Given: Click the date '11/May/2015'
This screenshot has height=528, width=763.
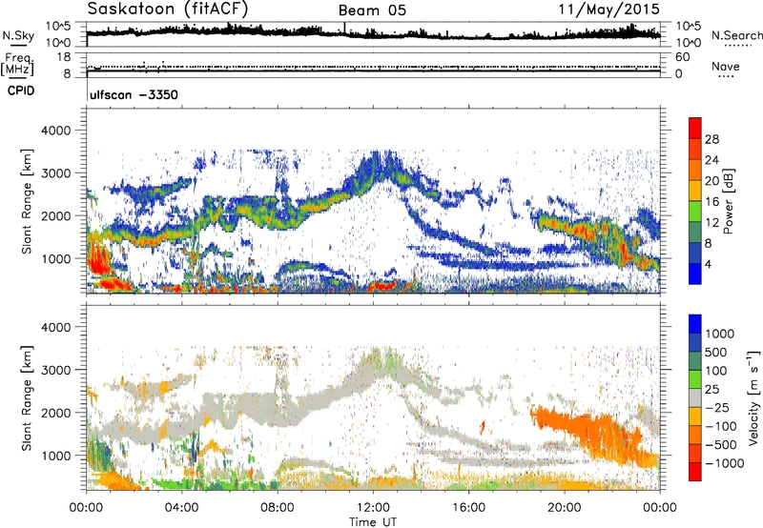Looking at the screenshot, I should click(x=608, y=10).
